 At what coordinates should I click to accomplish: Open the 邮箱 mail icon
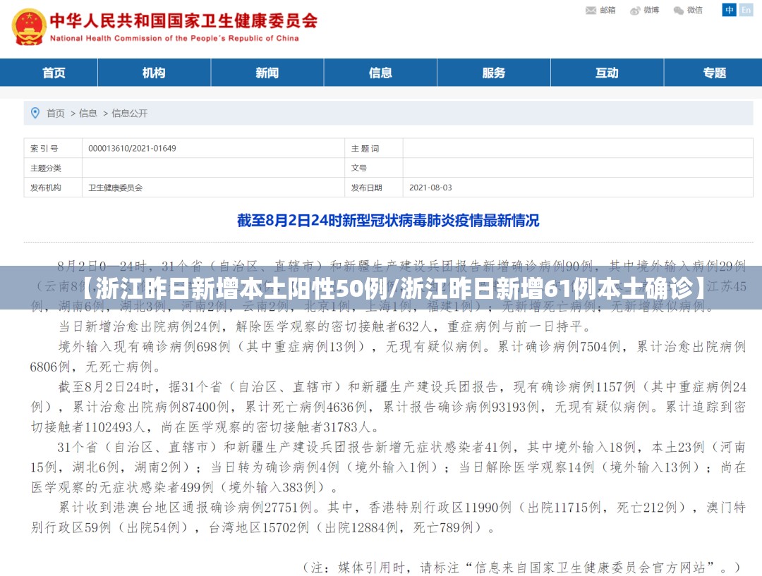coord(591,10)
